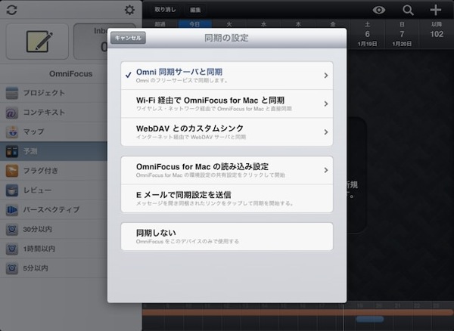Open フラグ付き in sidebar
Viewport: 454px width, 331px height.
pos(54,171)
